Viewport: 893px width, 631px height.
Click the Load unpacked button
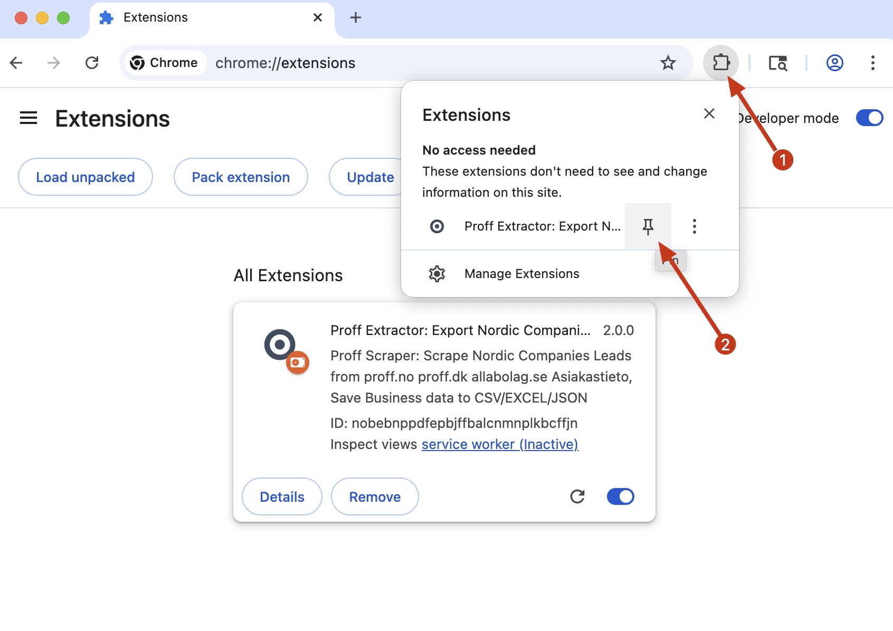pyautogui.click(x=85, y=177)
